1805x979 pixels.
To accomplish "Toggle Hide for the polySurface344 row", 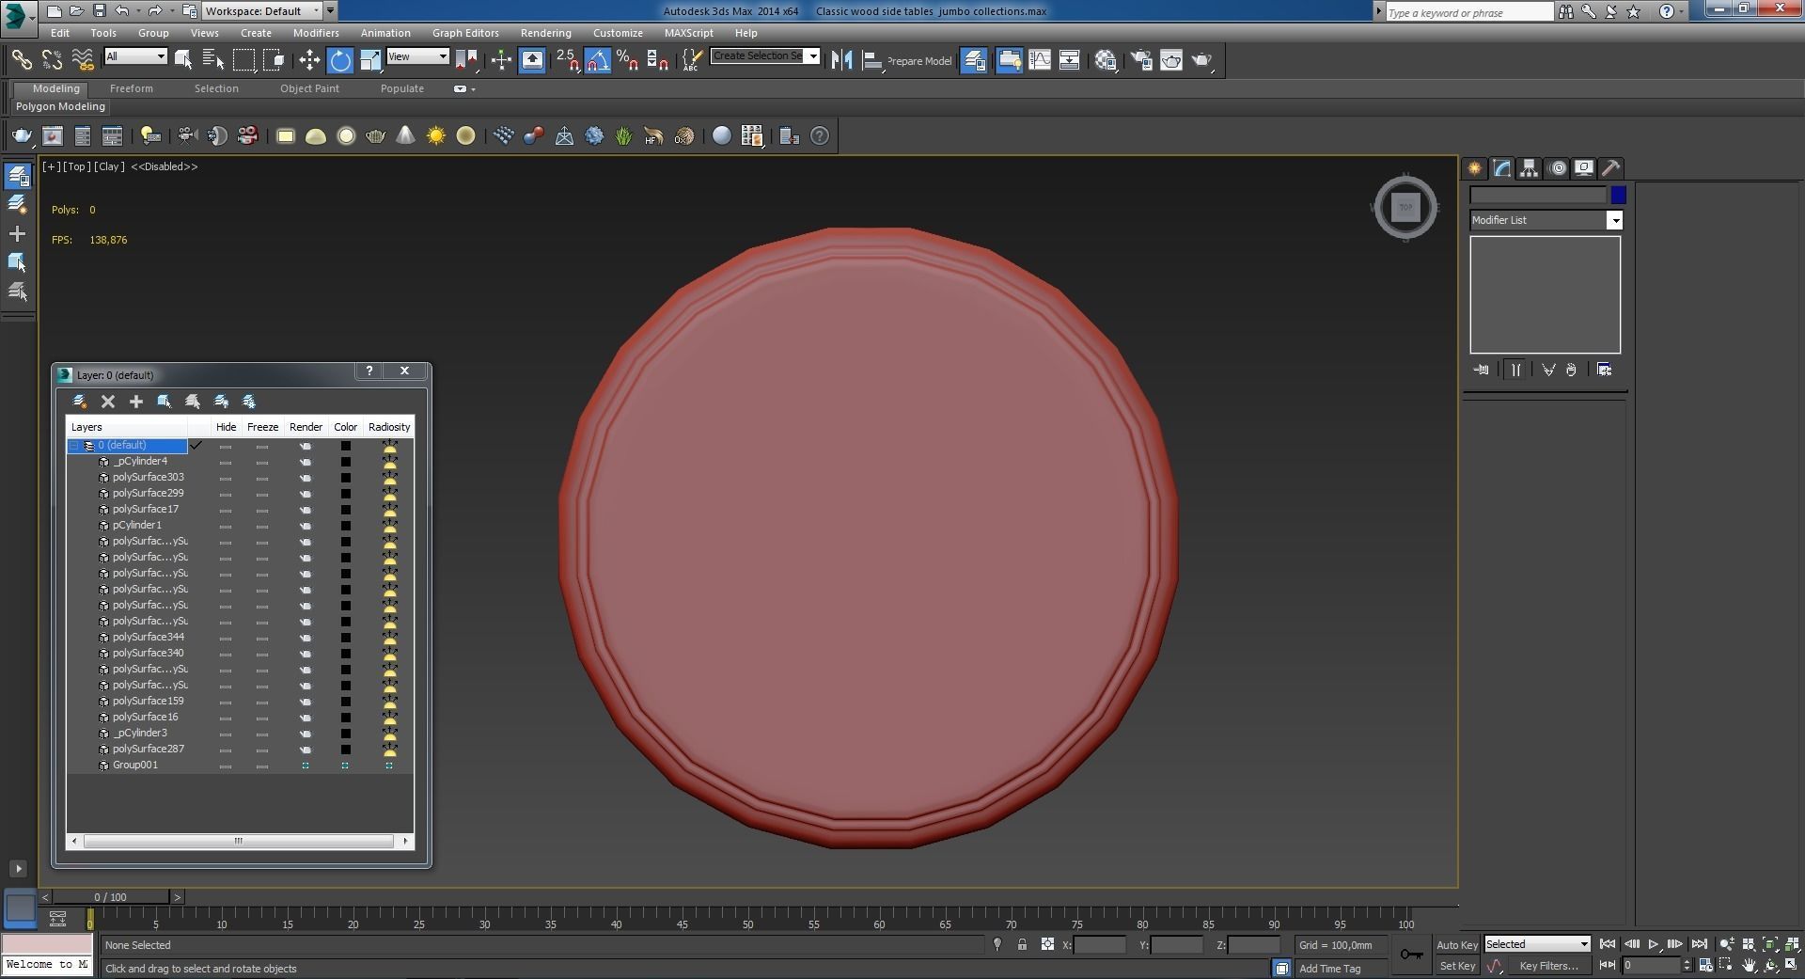I will 226,638.
